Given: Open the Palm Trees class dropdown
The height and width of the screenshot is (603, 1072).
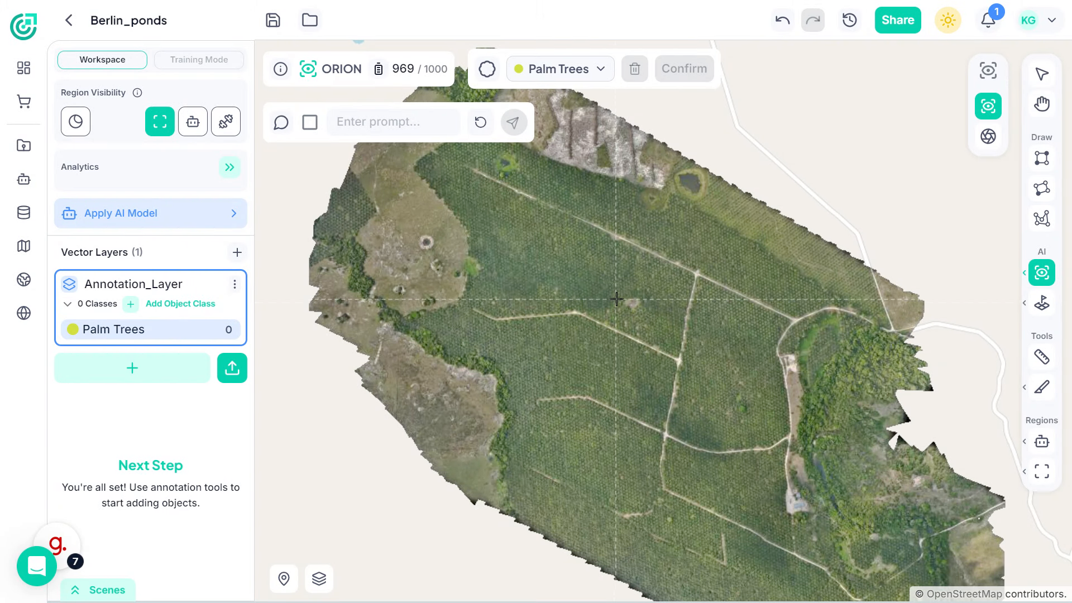Looking at the screenshot, I should [560, 69].
